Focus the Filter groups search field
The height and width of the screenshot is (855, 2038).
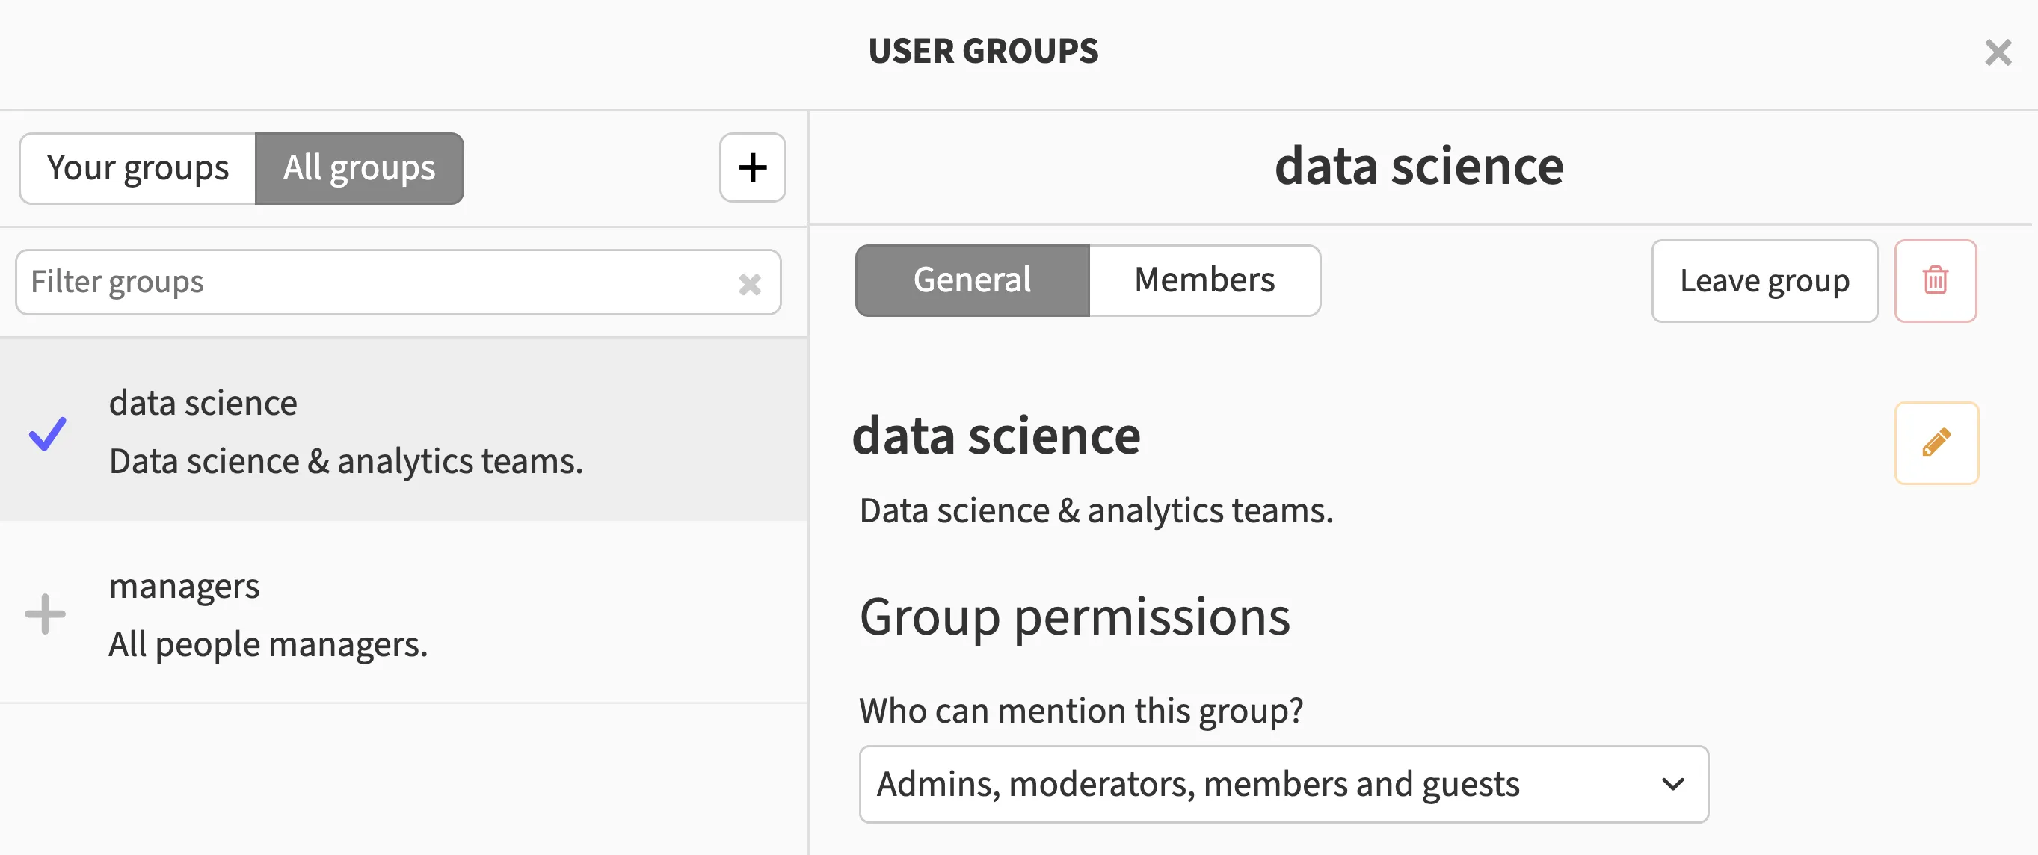[372, 283]
